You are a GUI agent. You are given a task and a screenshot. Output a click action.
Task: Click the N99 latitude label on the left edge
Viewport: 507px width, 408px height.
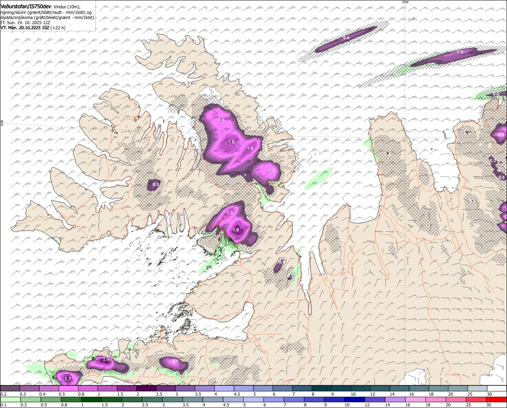pyautogui.click(x=2, y=123)
